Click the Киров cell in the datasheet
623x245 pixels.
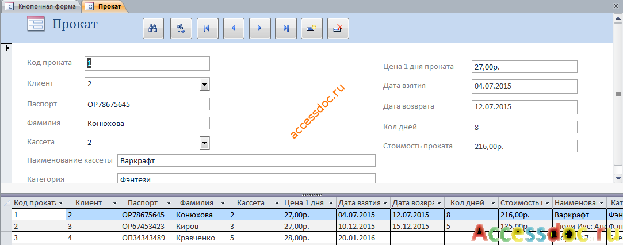pyautogui.click(x=201, y=227)
